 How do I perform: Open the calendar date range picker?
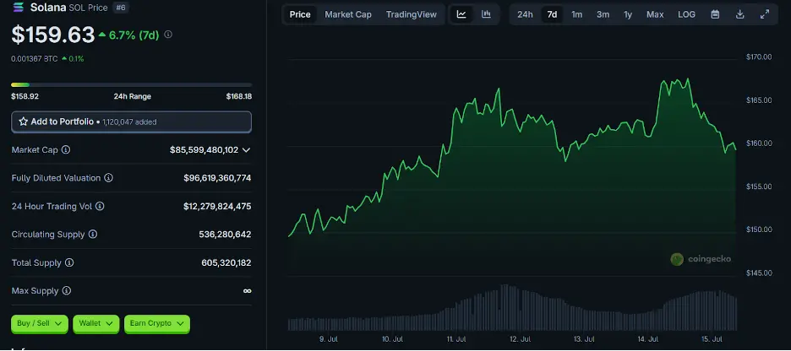(x=715, y=14)
